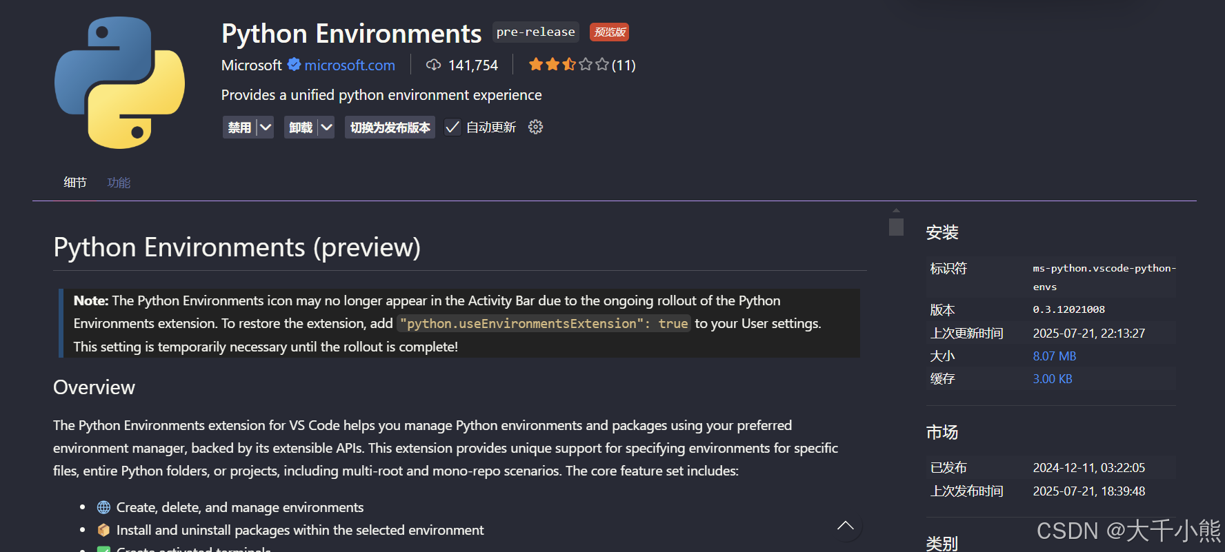Click the 安装 installation section heading
The width and height of the screenshot is (1225, 552).
point(942,232)
